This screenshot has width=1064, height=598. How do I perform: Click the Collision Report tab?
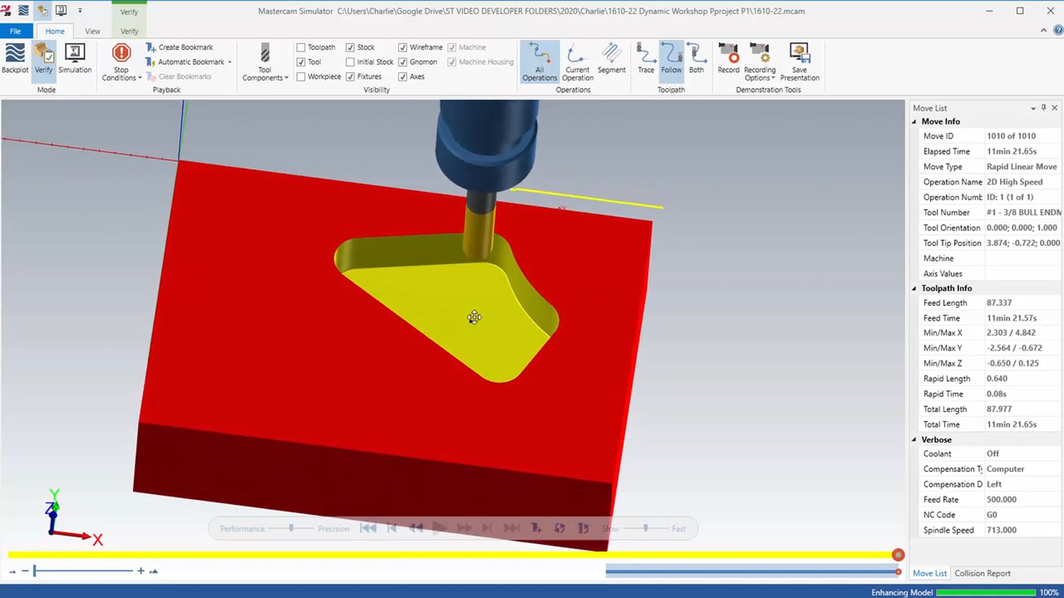982,573
